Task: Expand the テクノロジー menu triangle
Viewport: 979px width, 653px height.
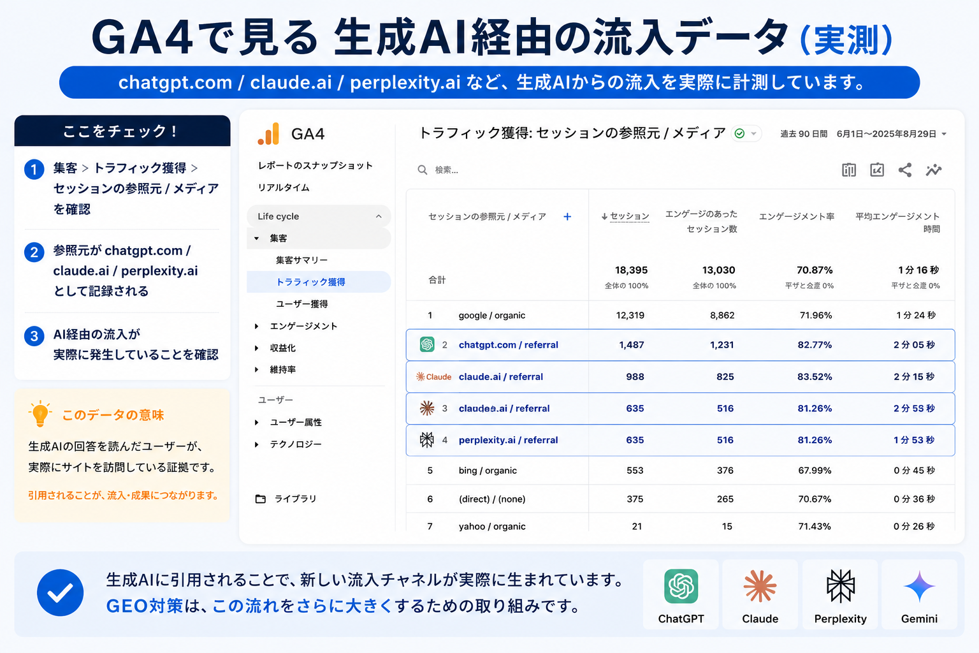Action: pos(257,444)
